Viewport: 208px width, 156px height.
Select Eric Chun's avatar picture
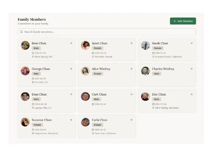coord(145,97)
